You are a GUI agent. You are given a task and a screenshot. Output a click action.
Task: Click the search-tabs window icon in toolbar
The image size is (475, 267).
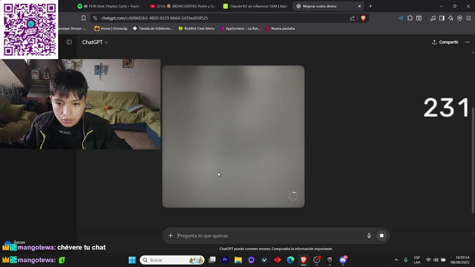tap(419, 18)
